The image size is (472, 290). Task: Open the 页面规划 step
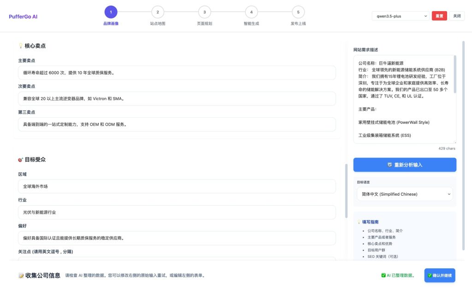204,12
